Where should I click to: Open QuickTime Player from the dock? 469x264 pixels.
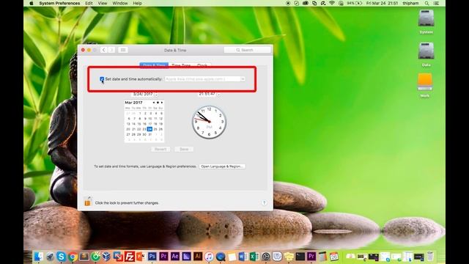[221, 257]
